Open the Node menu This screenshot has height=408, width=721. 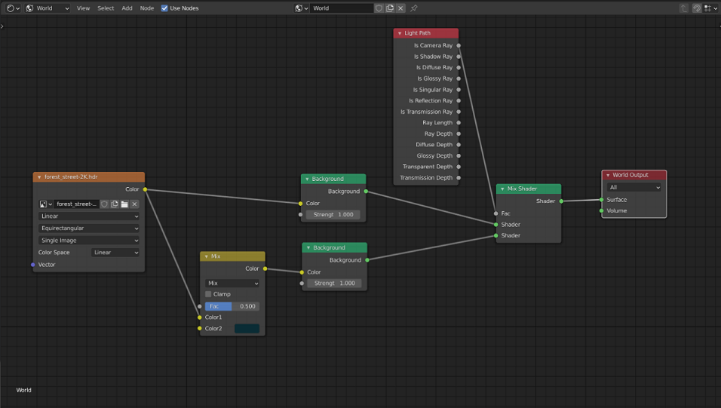pyautogui.click(x=146, y=8)
